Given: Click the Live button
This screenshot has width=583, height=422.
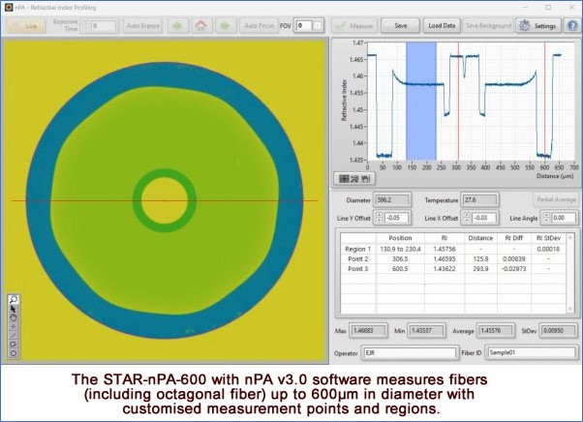Looking at the screenshot, I should [x=26, y=25].
